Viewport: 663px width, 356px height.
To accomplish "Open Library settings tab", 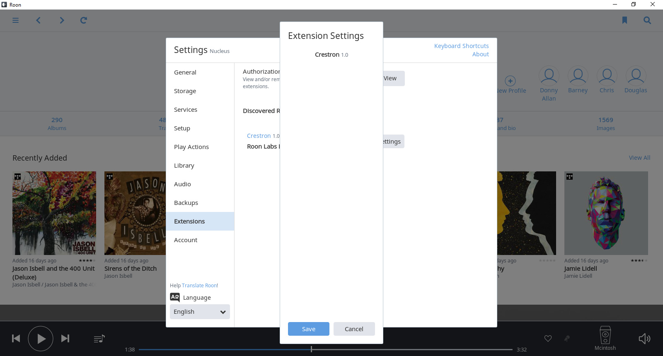I will (x=200, y=166).
